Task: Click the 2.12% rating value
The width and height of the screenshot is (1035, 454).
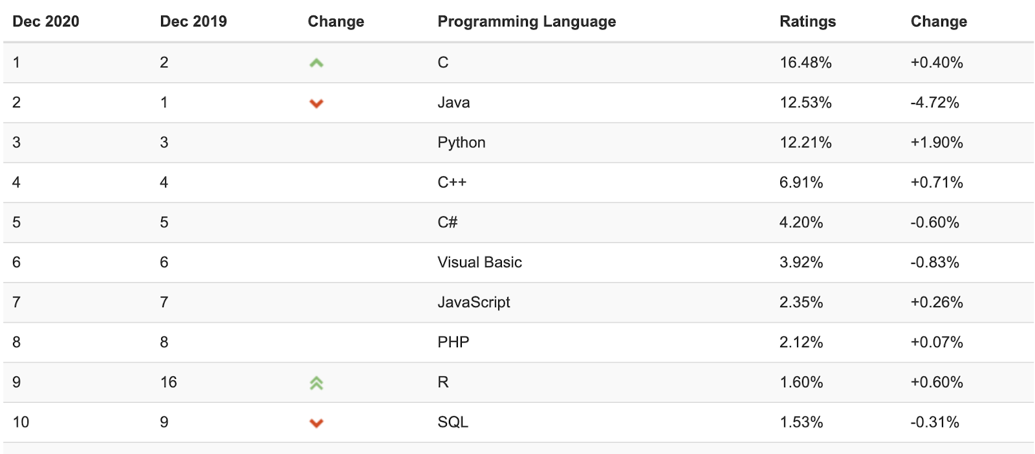Action: 801,342
